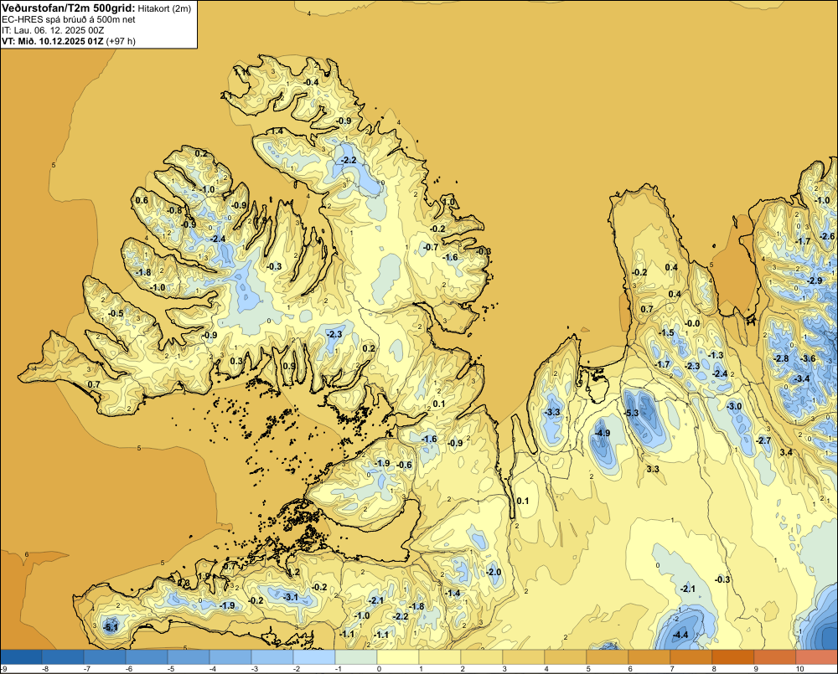Click the legend tick label '-5'
This screenshot has height=674, width=838.
(x=170, y=669)
